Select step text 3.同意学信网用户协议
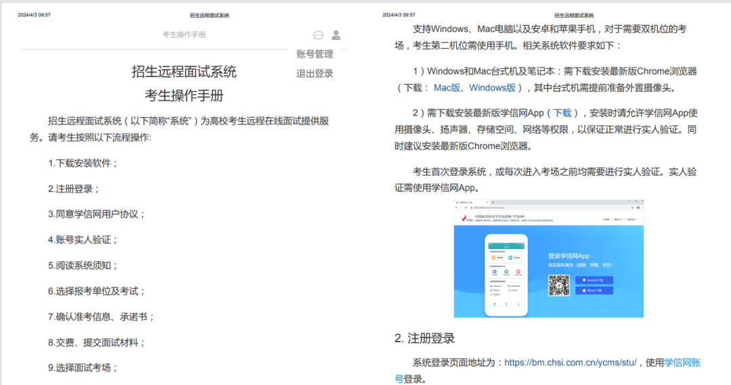Viewport: 731px width, 385px height. click(x=97, y=214)
